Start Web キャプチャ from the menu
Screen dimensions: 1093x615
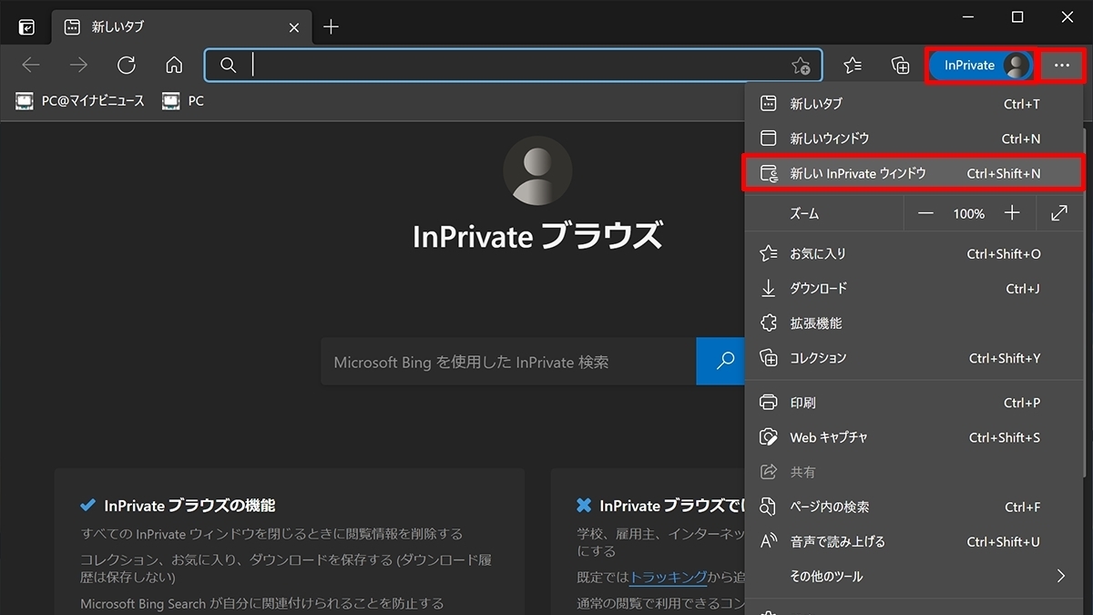click(914, 437)
